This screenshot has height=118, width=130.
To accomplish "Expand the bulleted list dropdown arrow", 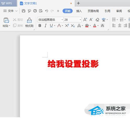I will 117,20.
